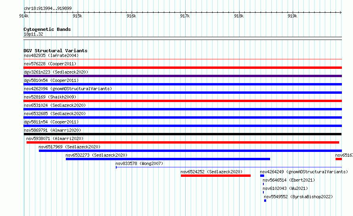Click the nsv4264249 (gnomADStructuralVariants) label
This screenshot has height=216, width=353.
304,172
